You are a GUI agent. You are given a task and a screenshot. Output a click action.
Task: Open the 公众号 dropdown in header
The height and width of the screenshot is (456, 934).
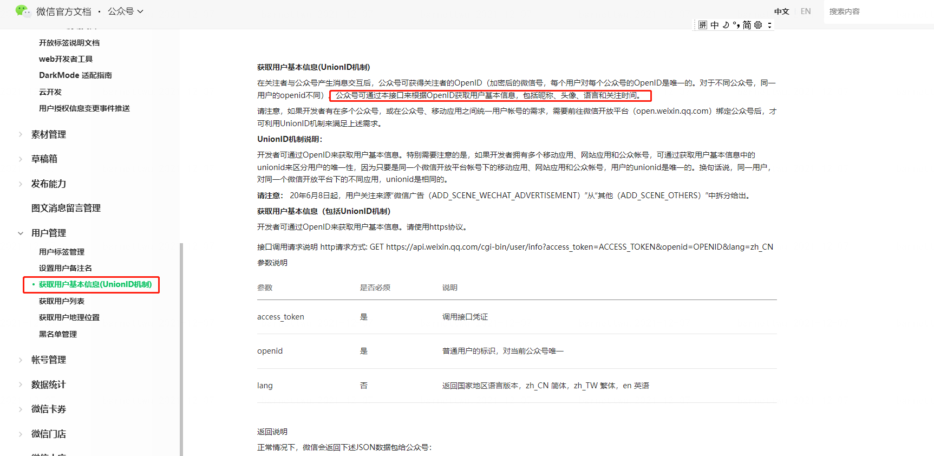tap(126, 11)
